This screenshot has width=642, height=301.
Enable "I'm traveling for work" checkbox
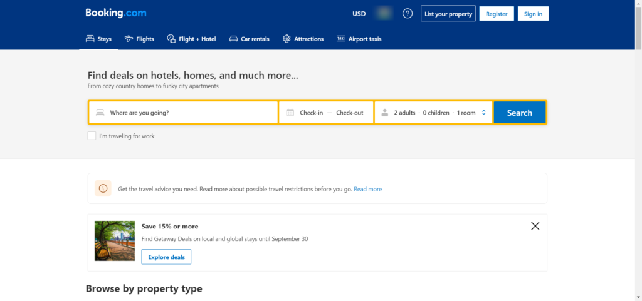[x=92, y=136]
